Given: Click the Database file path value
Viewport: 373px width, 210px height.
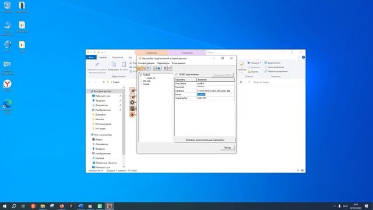Looking at the screenshot, I should pos(215,91).
